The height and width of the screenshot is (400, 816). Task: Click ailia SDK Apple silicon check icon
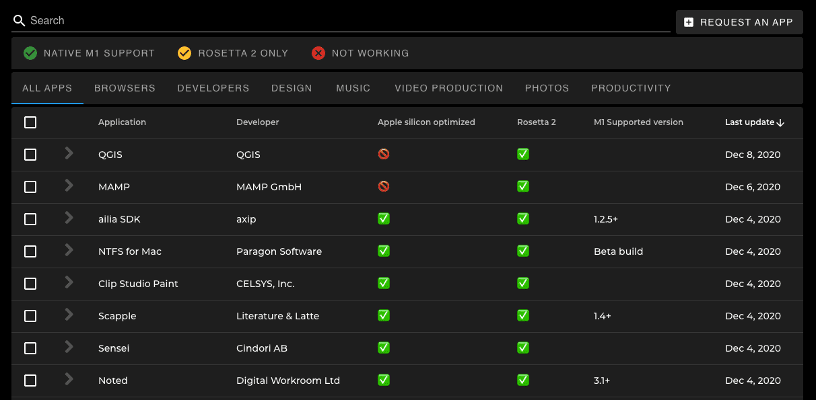point(384,218)
